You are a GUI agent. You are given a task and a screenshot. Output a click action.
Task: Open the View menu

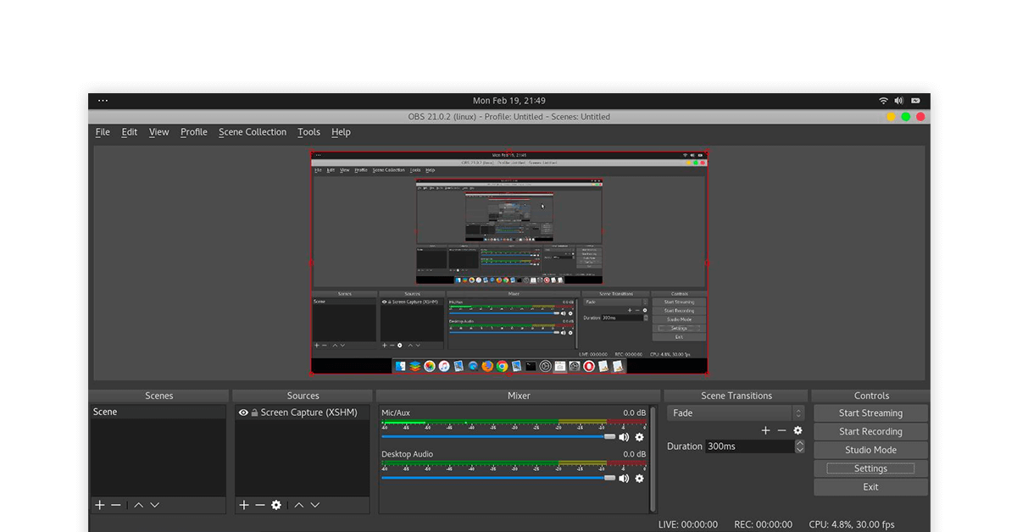tap(158, 132)
